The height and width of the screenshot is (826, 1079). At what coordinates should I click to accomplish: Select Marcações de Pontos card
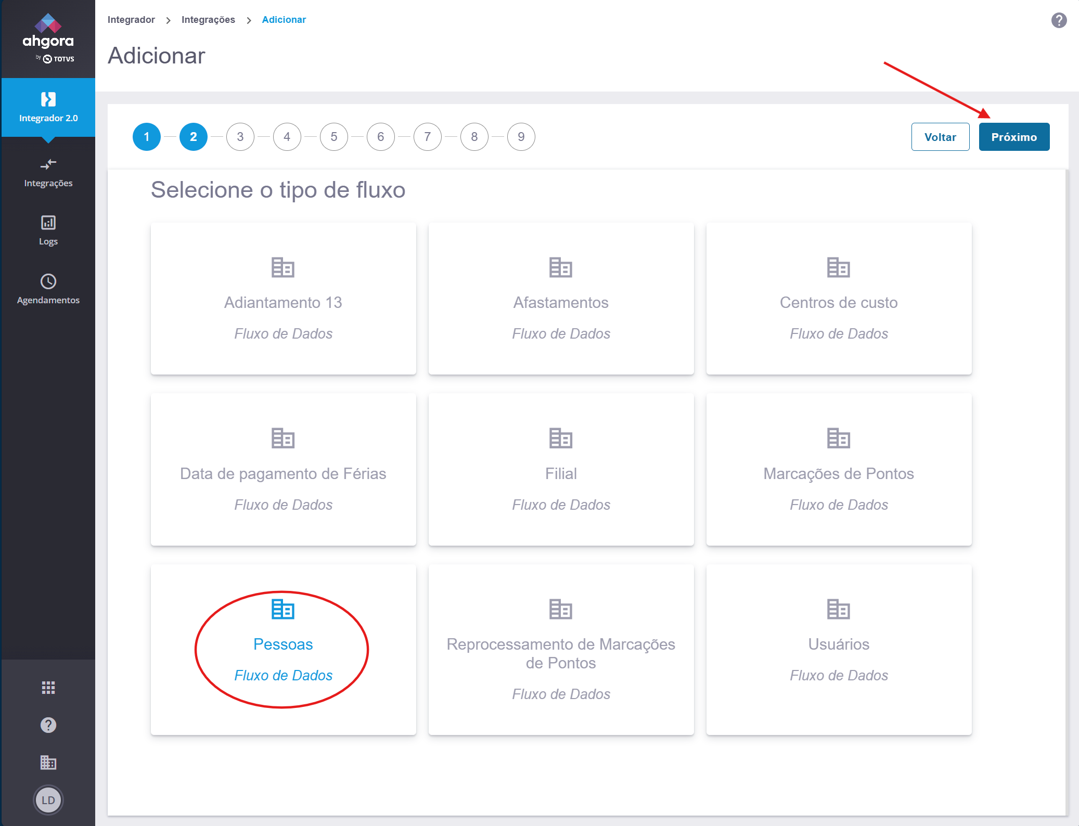pos(839,469)
